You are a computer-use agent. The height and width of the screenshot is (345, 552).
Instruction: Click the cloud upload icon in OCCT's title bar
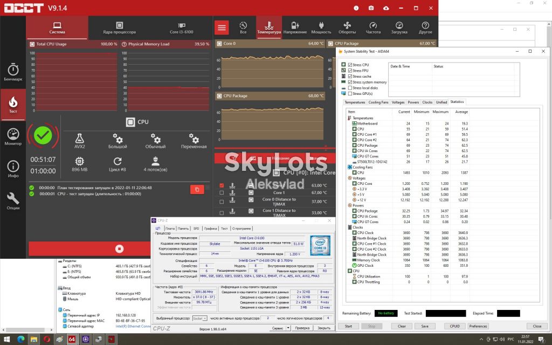(x=386, y=8)
